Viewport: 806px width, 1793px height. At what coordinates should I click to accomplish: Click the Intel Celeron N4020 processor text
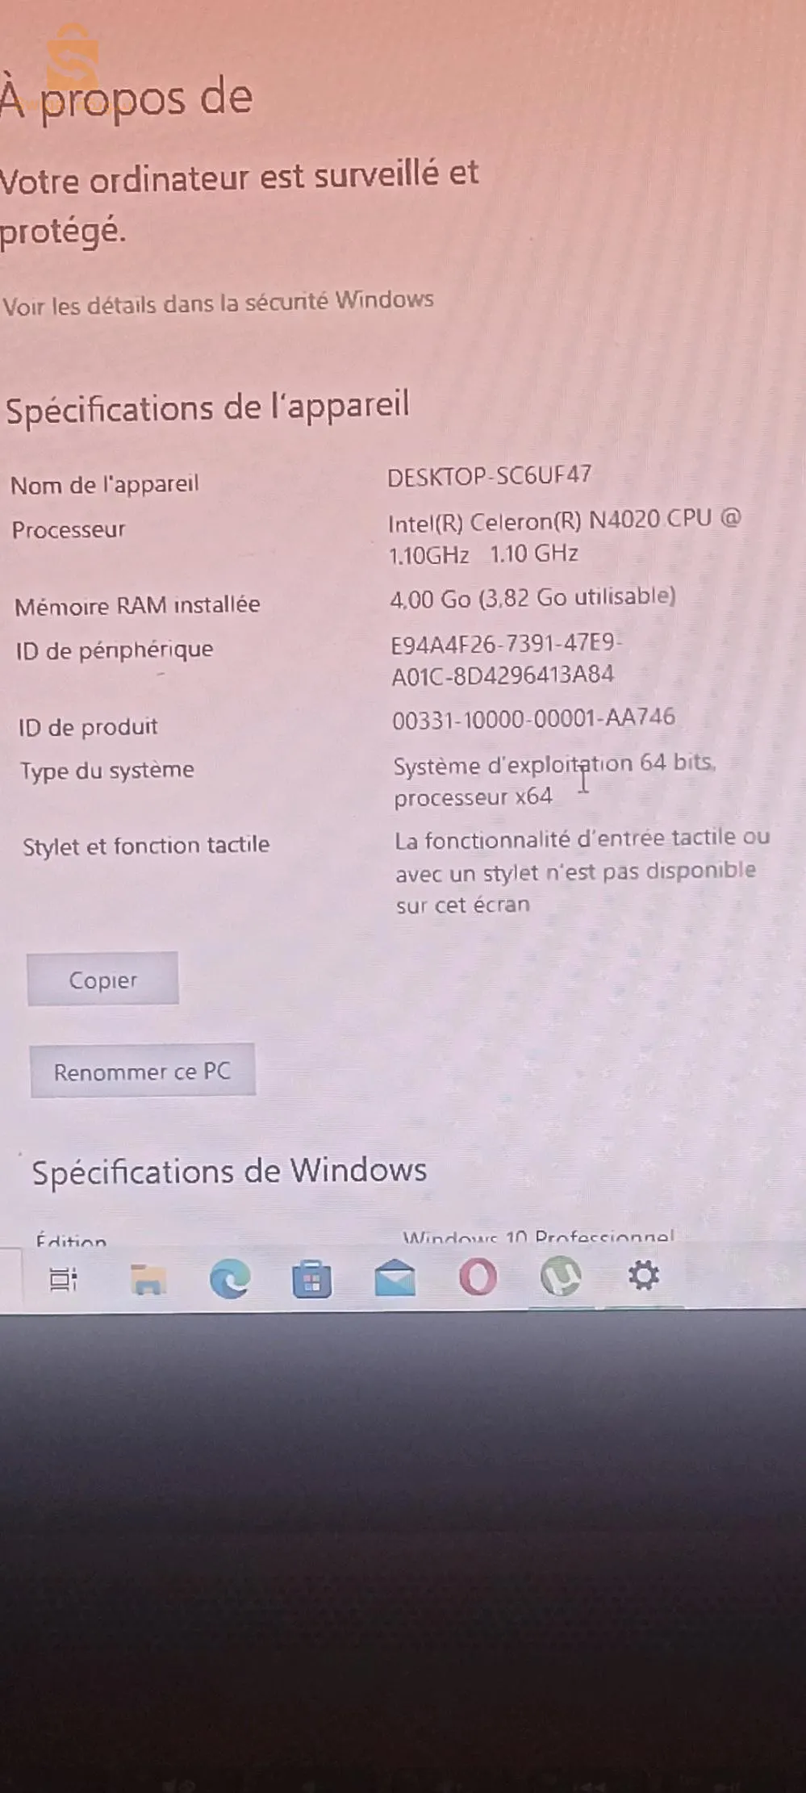point(563,537)
